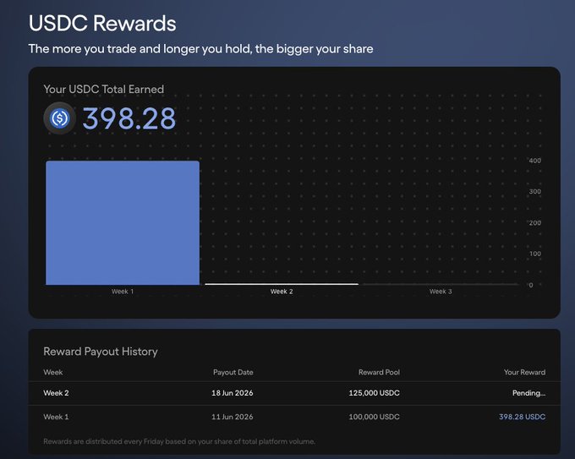Viewport: 575px width, 459px height.
Task: Click the Week 1 chart axis label
Action: tap(123, 292)
